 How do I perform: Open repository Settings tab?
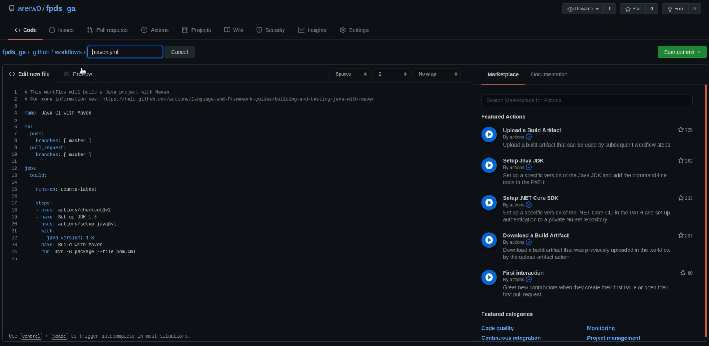354,30
